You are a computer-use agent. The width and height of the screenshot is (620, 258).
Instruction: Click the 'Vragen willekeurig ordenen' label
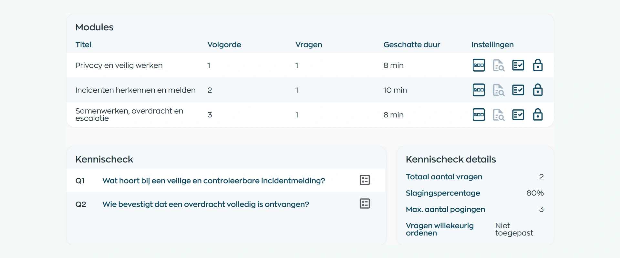(x=440, y=229)
